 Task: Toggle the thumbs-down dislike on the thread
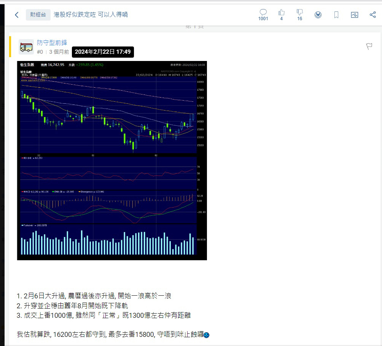[299, 12]
